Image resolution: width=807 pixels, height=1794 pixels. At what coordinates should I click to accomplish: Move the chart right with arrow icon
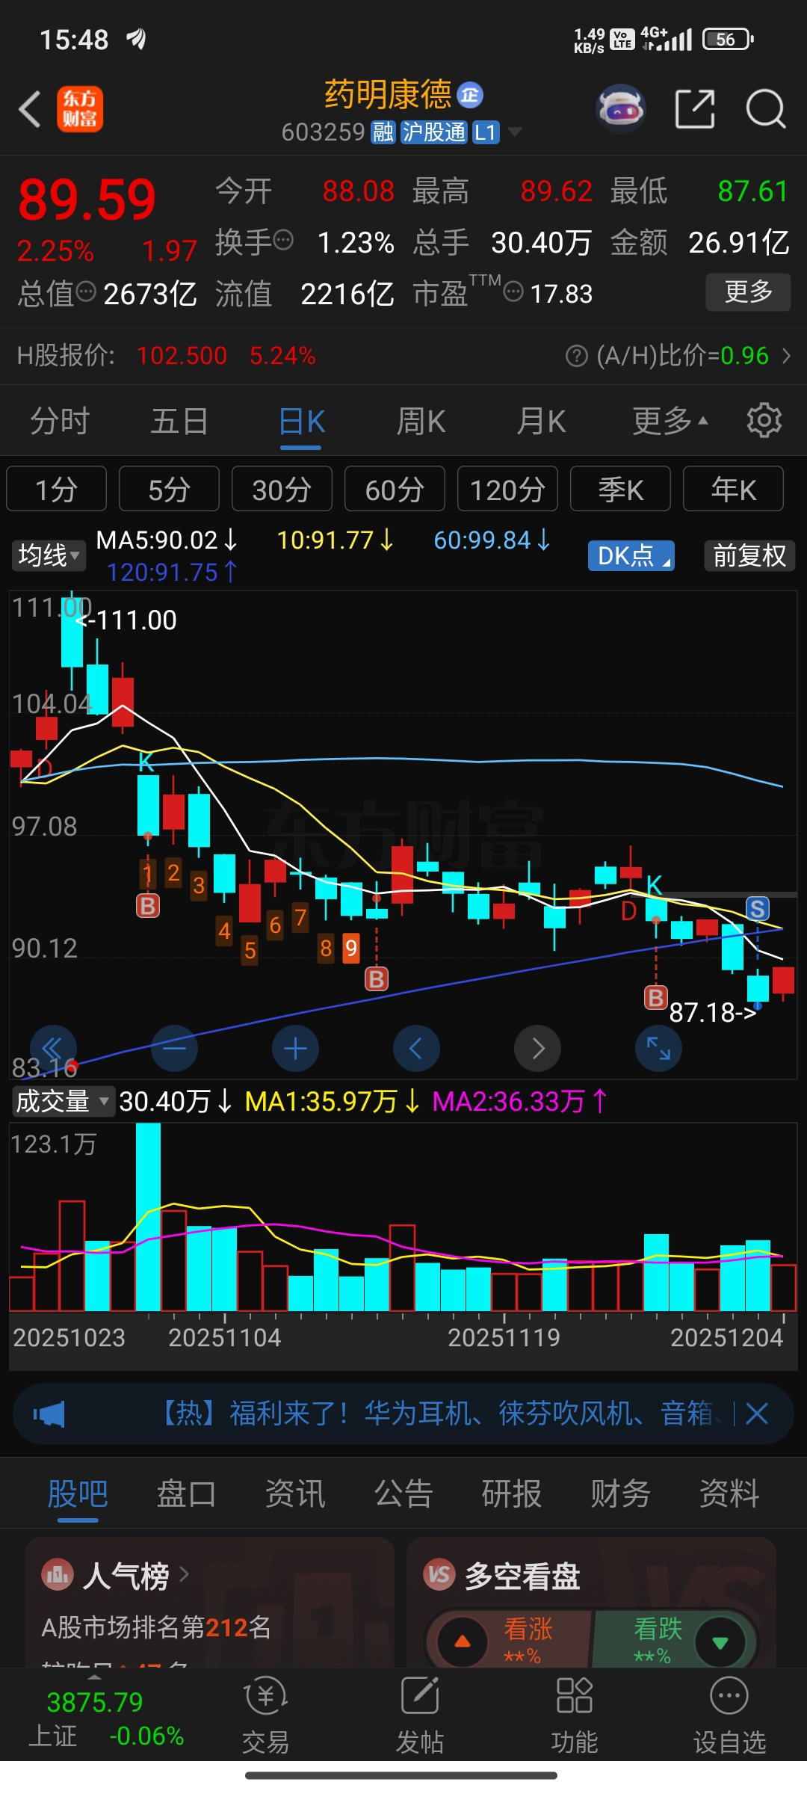tap(537, 1048)
